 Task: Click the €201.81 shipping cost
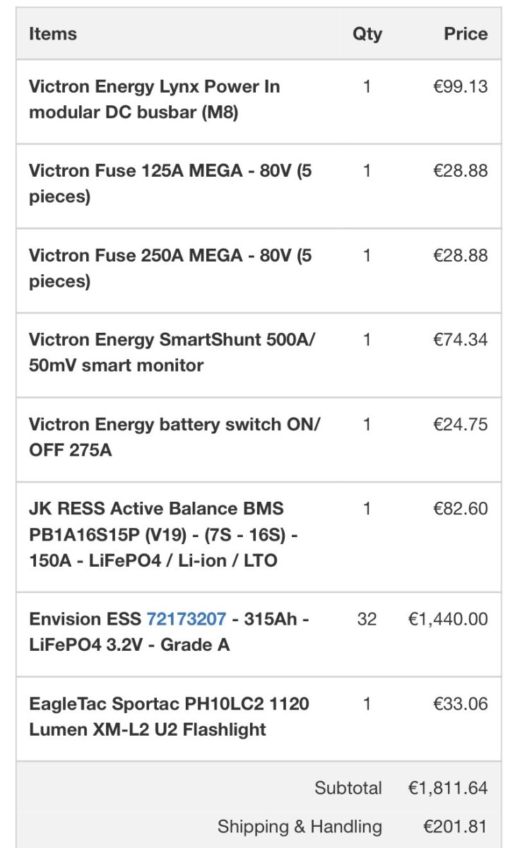click(455, 826)
